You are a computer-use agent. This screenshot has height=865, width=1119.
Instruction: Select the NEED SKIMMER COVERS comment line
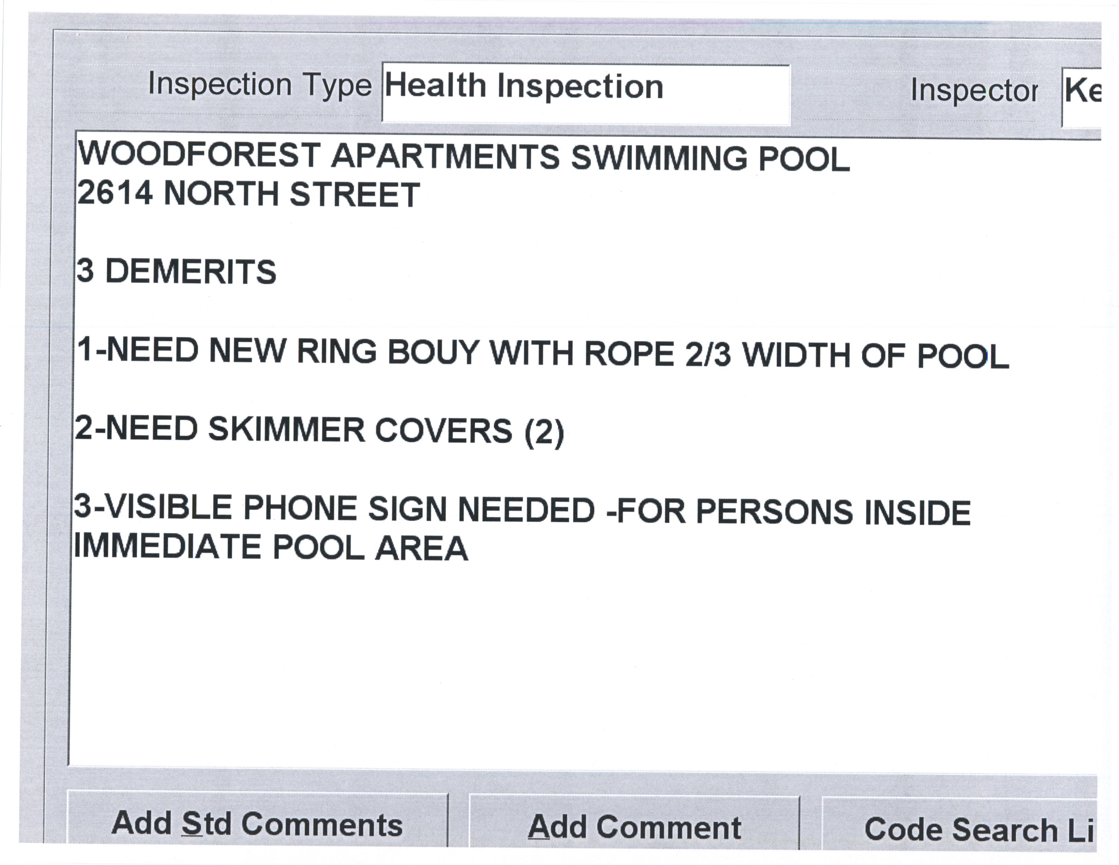(319, 430)
